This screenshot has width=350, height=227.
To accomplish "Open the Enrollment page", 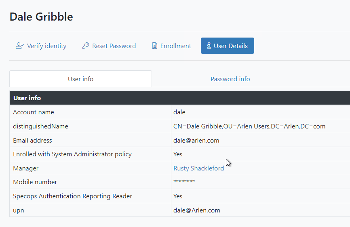I will pyautogui.click(x=171, y=46).
